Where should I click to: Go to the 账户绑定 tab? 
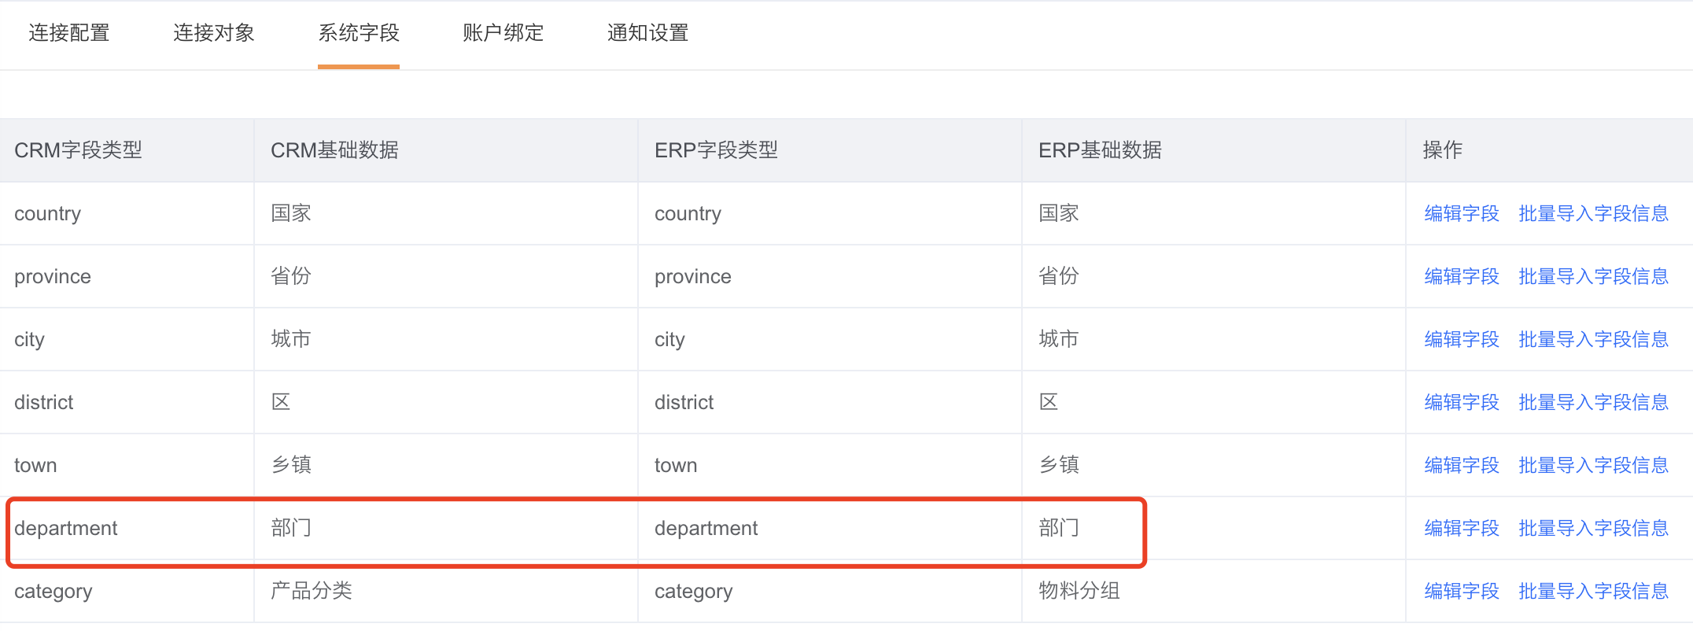pos(503,33)
